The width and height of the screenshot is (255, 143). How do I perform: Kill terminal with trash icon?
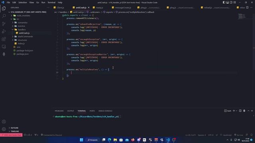click(x=244, y=111)
